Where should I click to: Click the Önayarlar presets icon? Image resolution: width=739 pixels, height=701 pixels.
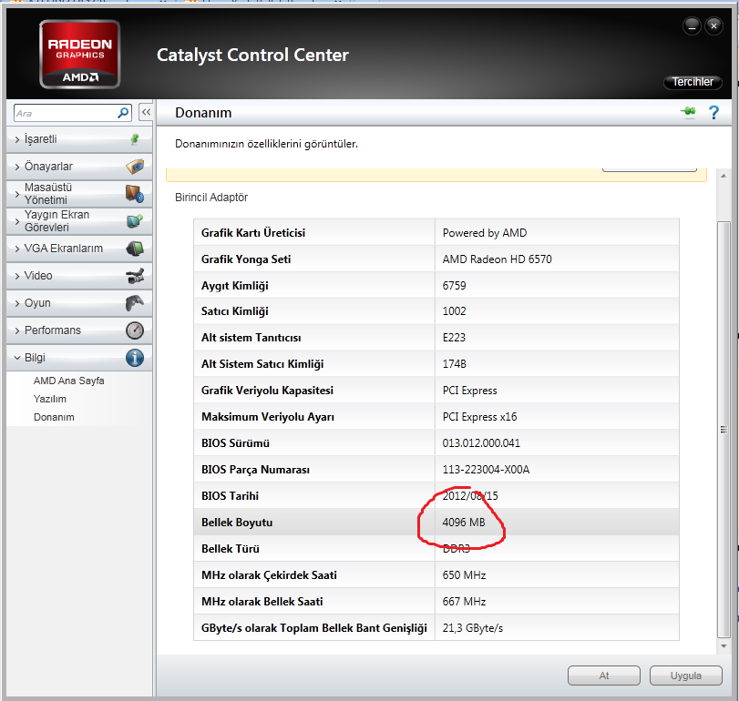coord(135,167)
